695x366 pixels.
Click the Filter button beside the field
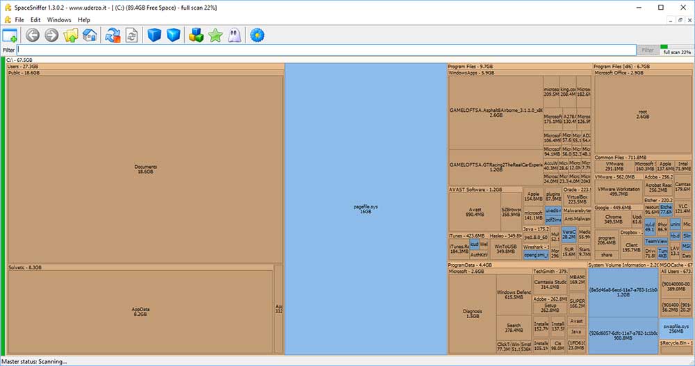pyautogui.click(x=648, y=50)
